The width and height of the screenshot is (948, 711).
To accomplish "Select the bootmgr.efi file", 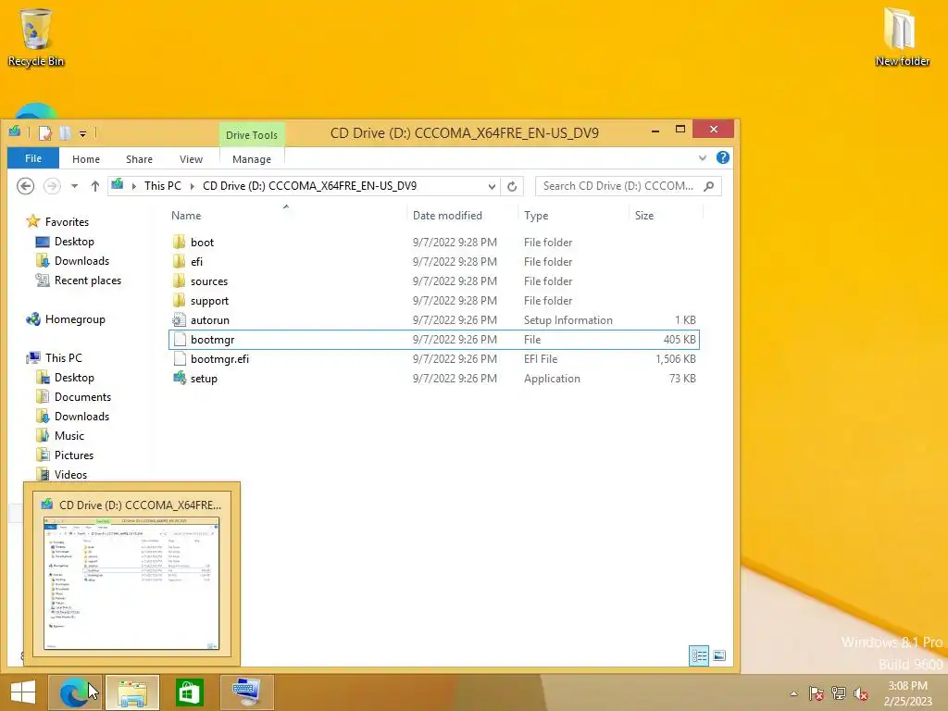I will (434, 359).
